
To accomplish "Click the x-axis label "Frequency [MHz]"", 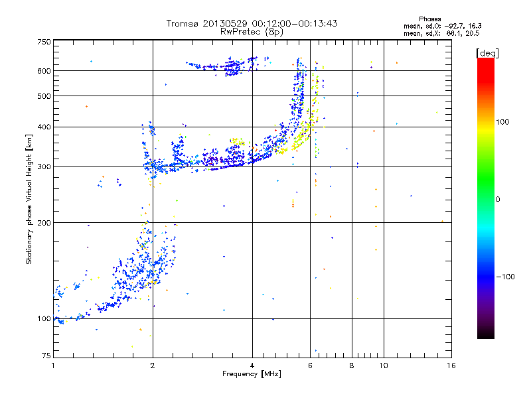I will click(252, 374).
